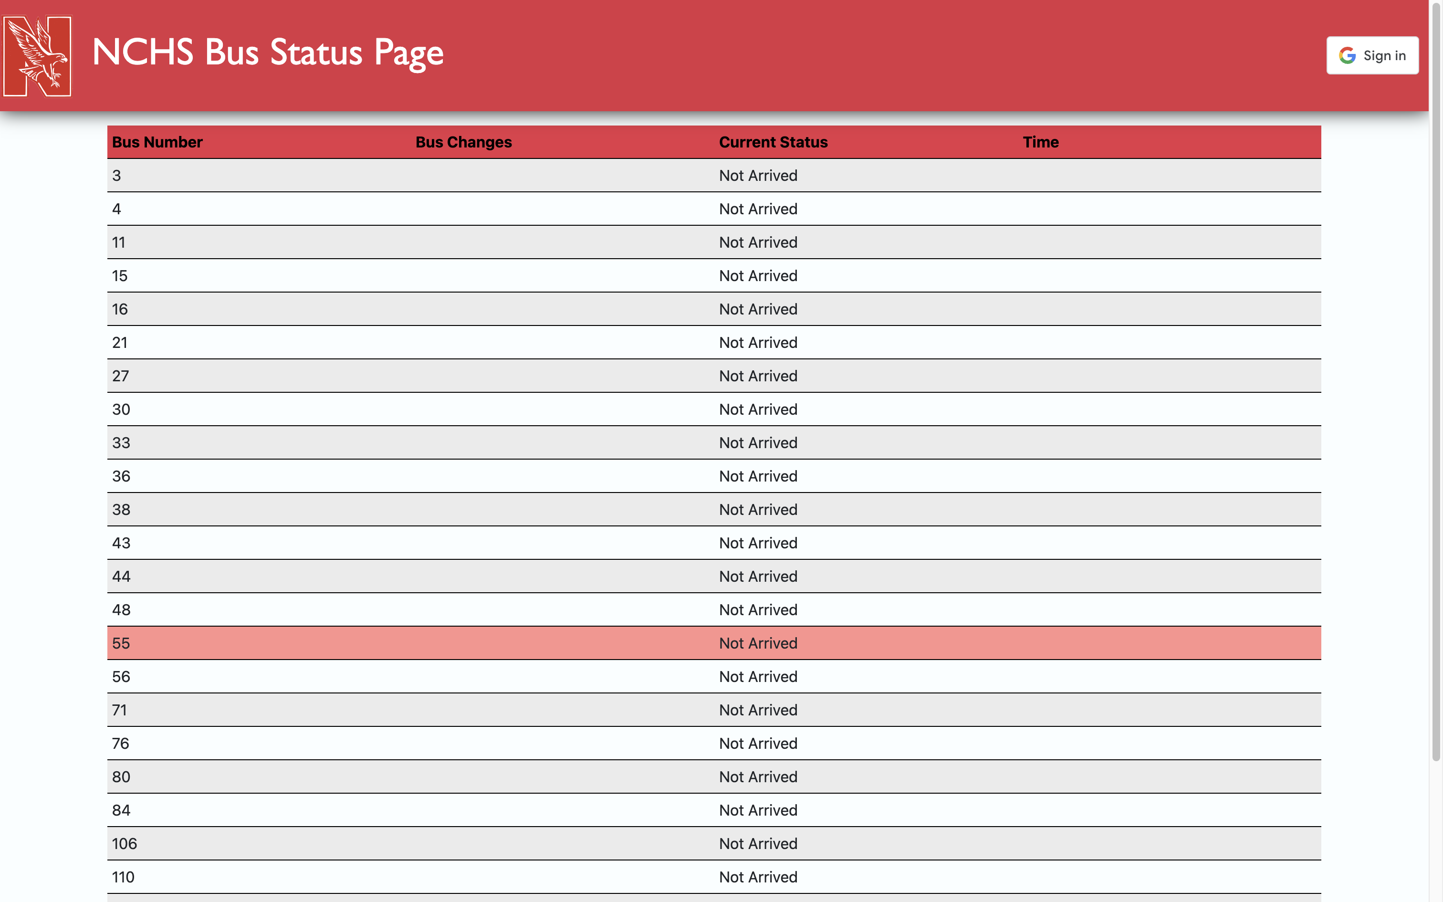1443x902 pixels.
Task: Select bus number 38 row
Action: [714, 510]
